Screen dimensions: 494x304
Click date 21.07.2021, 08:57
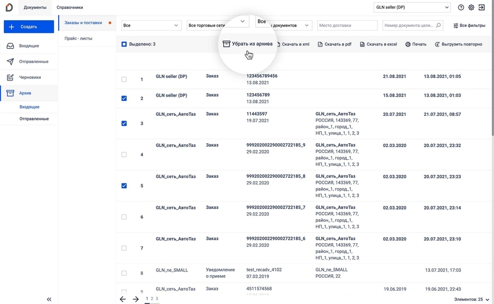[442, 114]
